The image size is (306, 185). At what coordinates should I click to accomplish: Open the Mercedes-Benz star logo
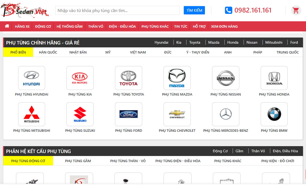pos(226,114)
